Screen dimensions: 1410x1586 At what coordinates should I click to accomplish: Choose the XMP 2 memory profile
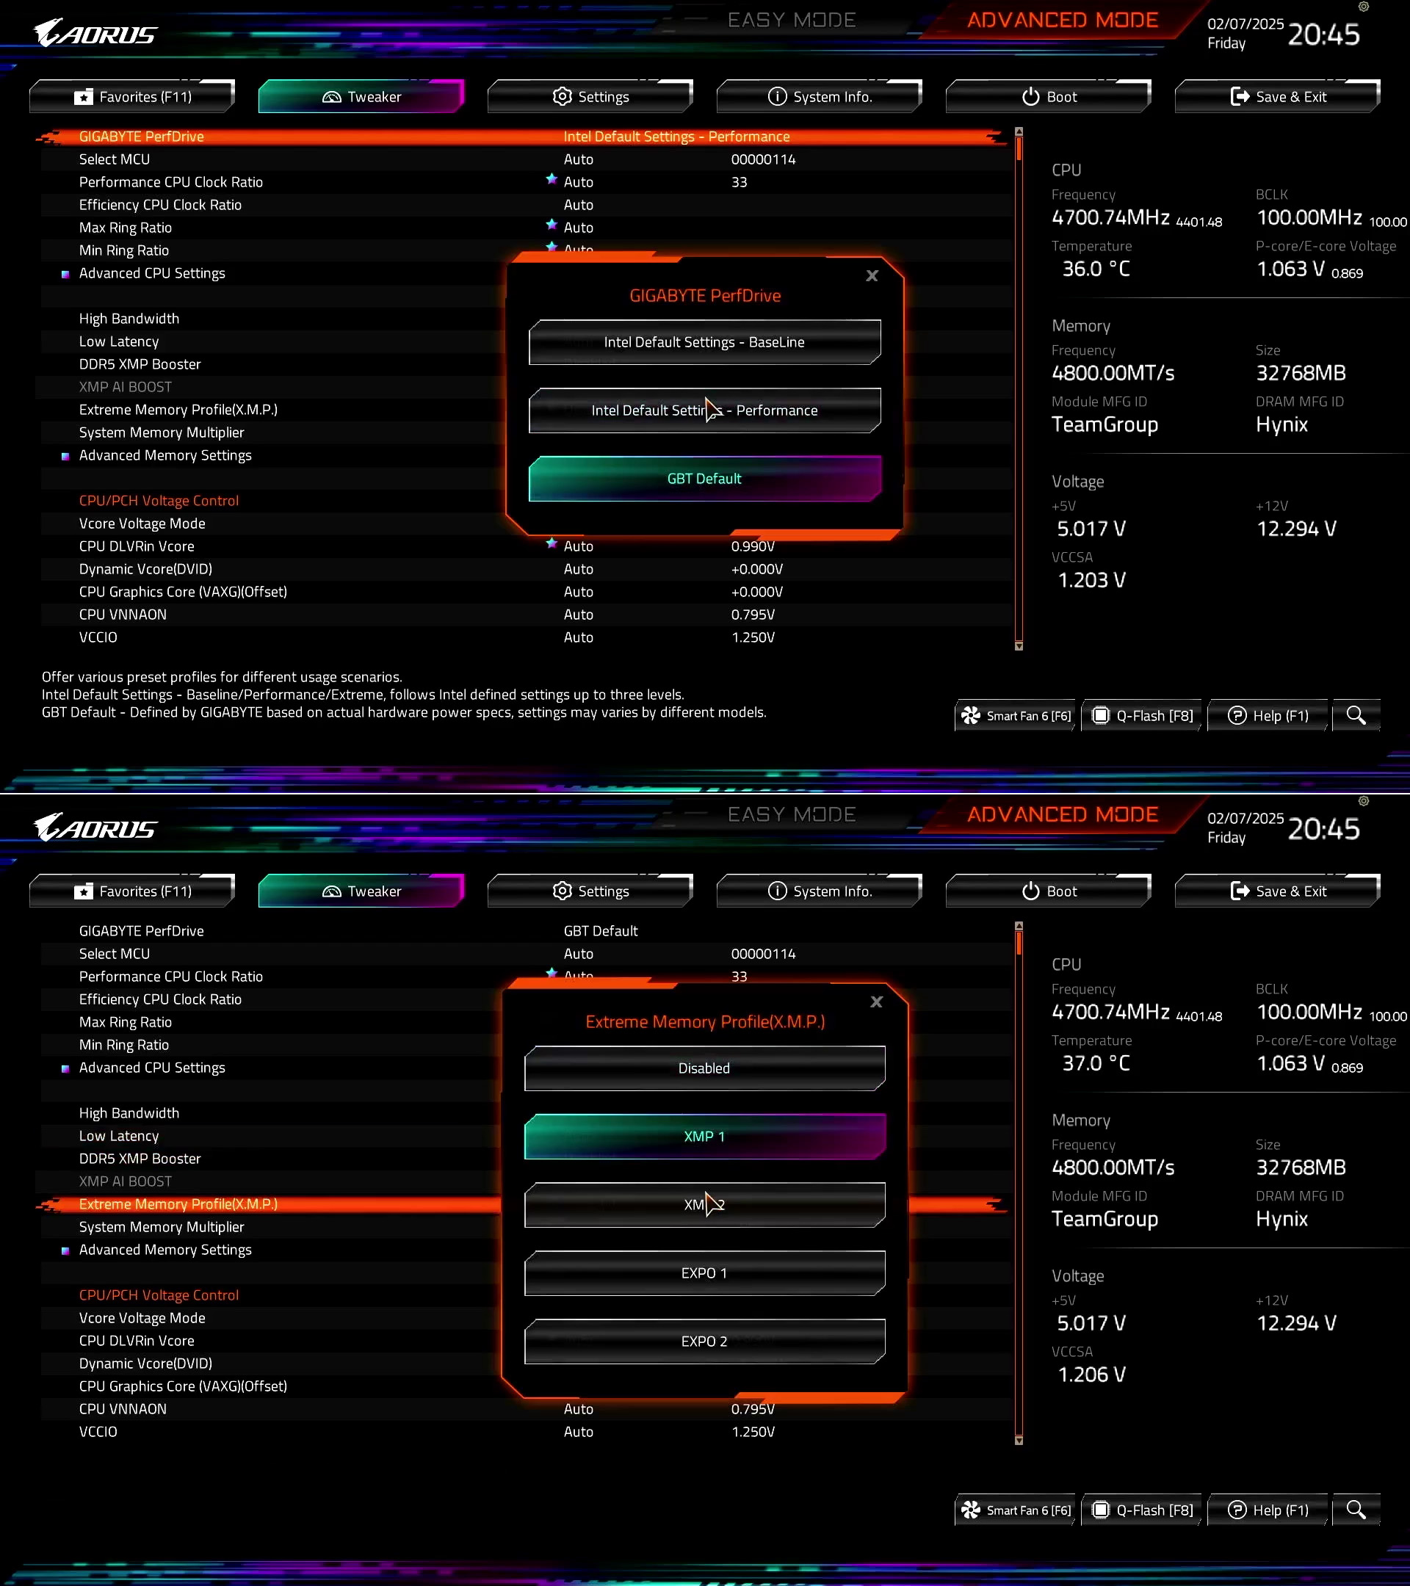(704, 1205)
